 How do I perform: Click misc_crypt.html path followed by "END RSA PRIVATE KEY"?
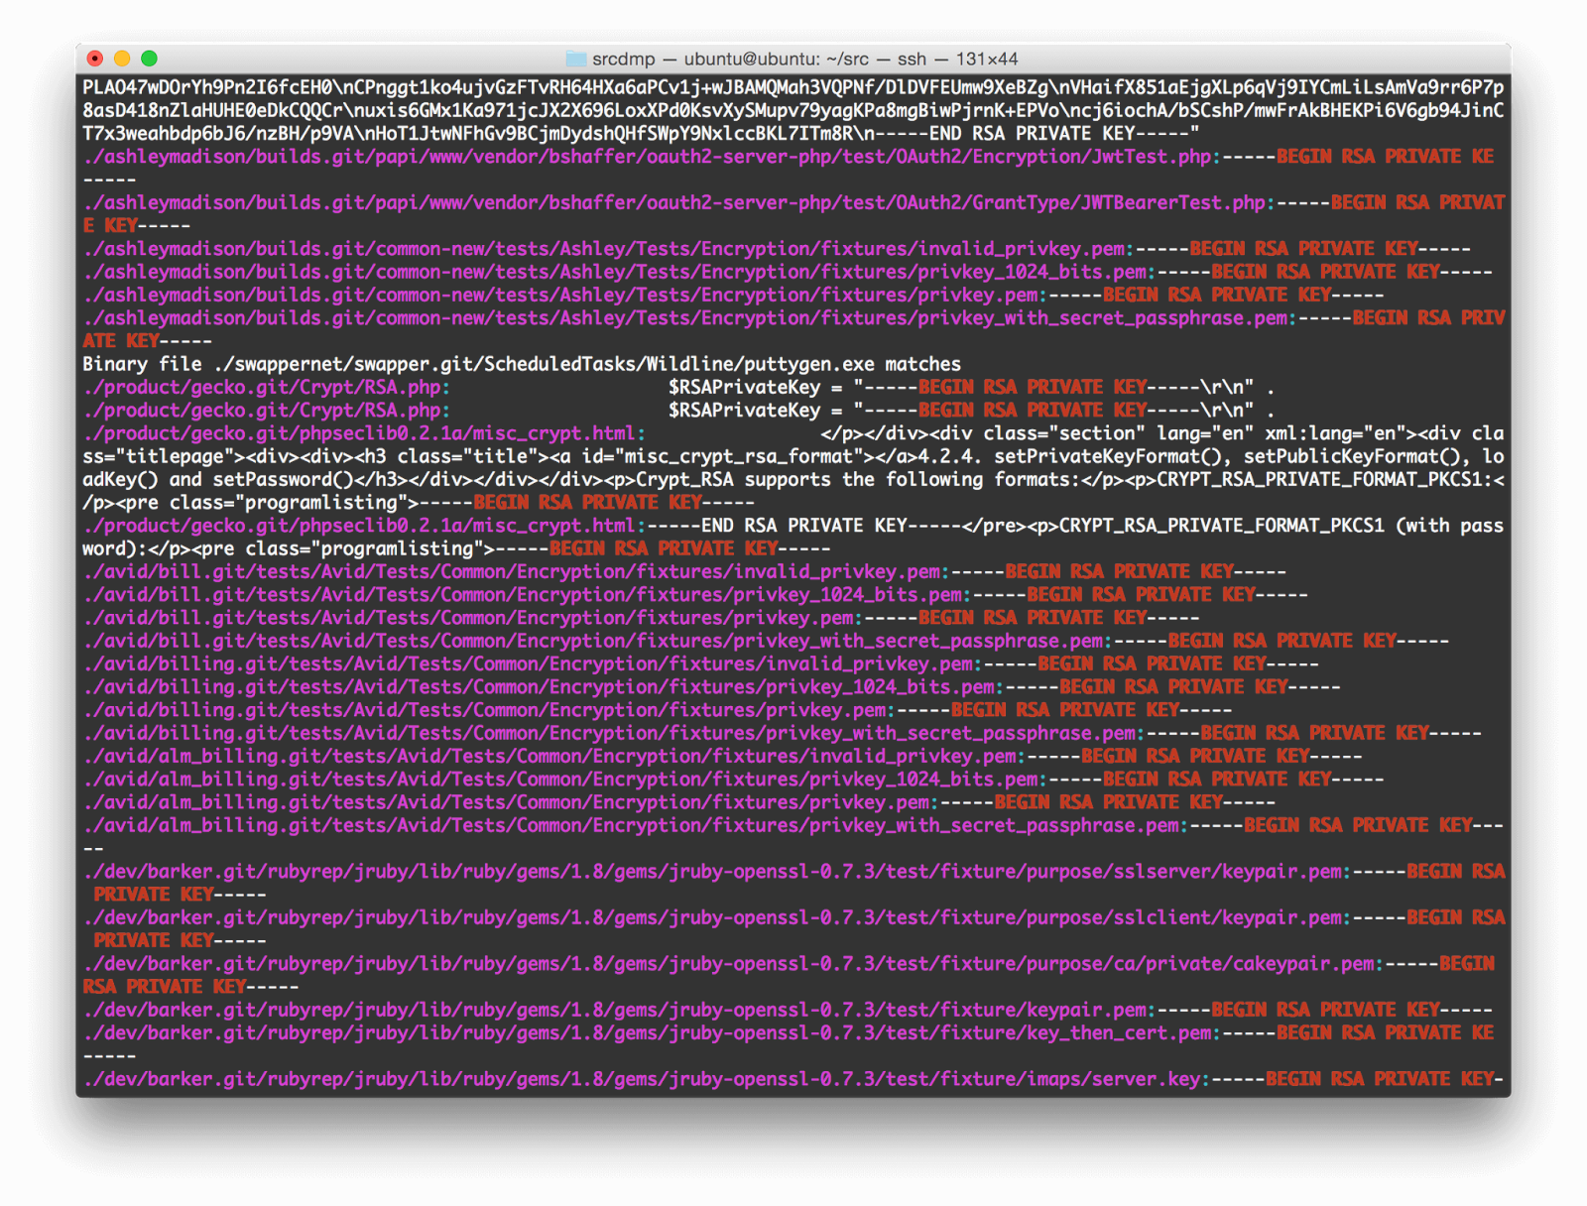click(358, 526)
